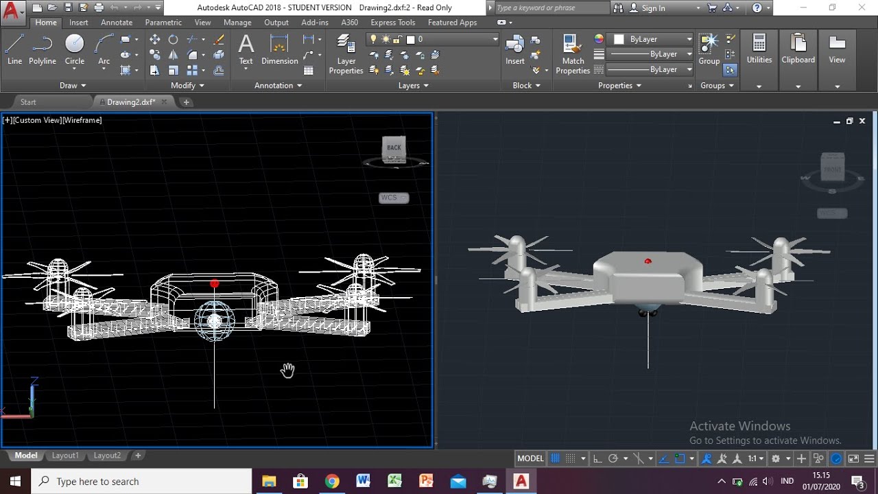Expand the Annotation panel dropdown

(278, 85)
